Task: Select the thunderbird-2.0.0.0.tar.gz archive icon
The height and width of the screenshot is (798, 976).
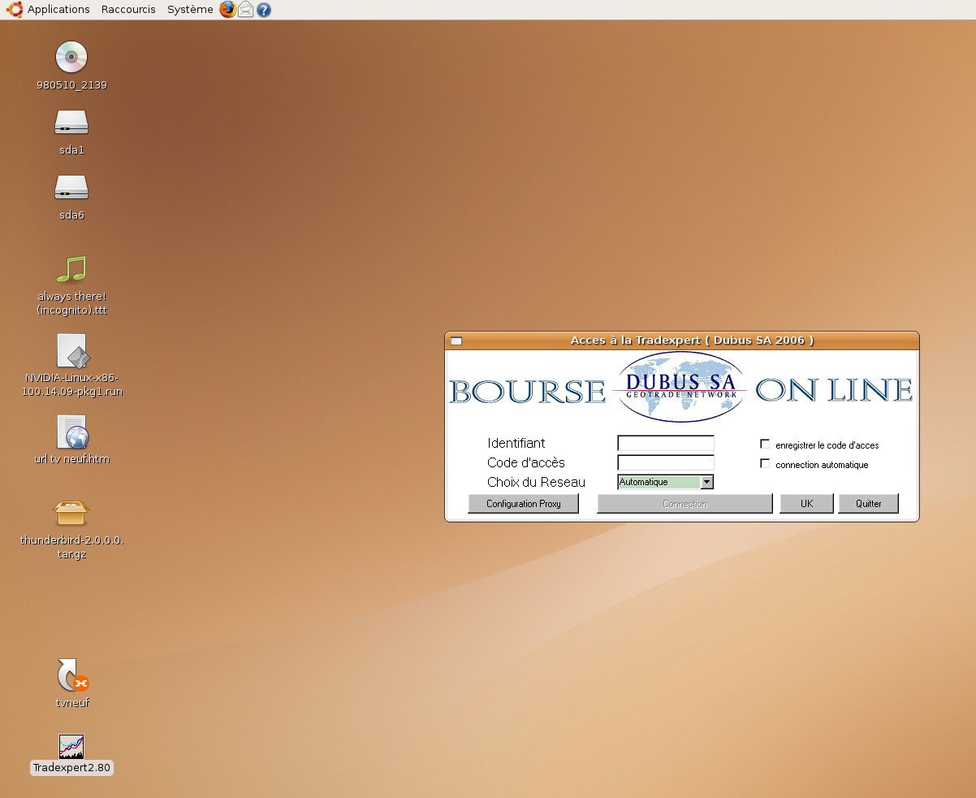Action: click(71, 514)
